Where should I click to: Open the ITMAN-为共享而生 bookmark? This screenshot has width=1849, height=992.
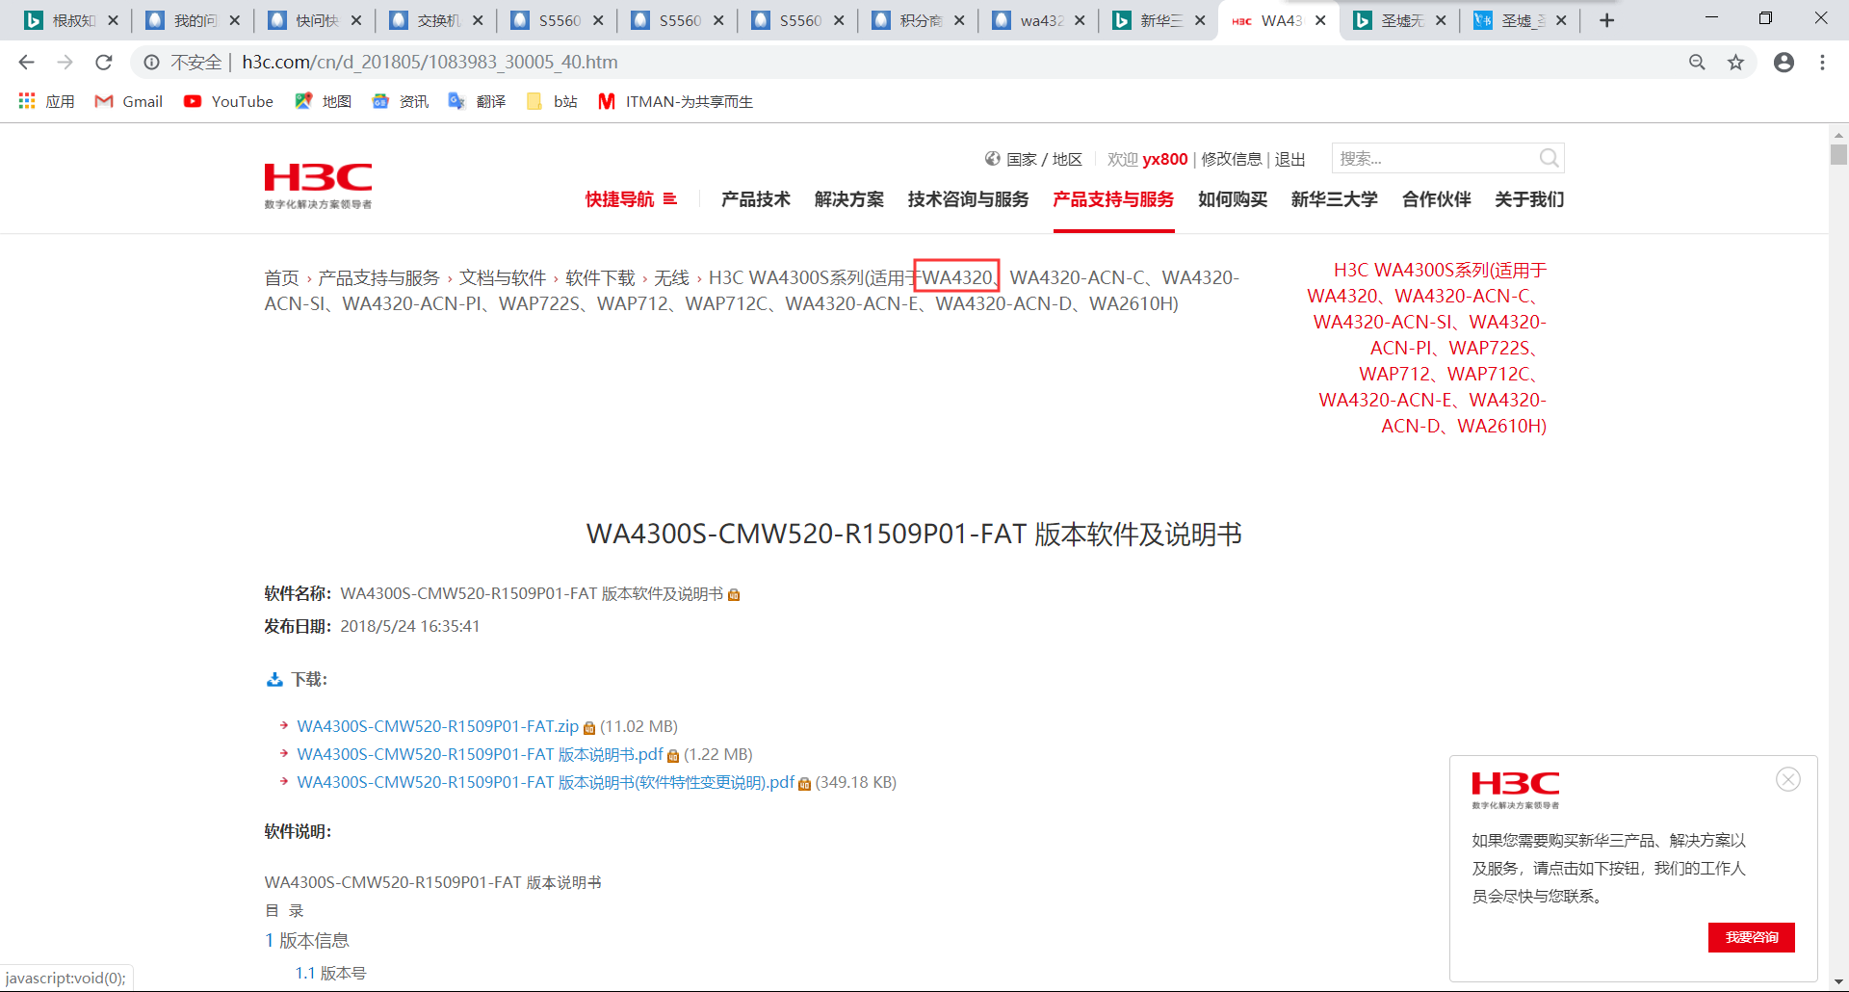[x=675, y=101]
